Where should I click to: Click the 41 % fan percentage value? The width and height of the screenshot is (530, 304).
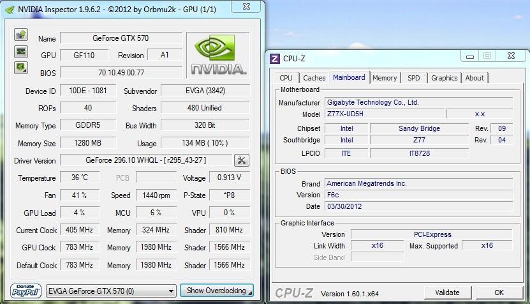(x=80, y=195)
